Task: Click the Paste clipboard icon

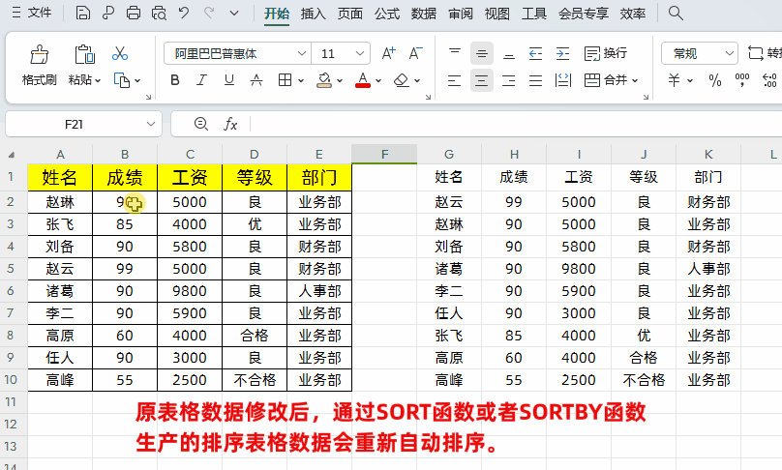Action: (x=85, y=54)
